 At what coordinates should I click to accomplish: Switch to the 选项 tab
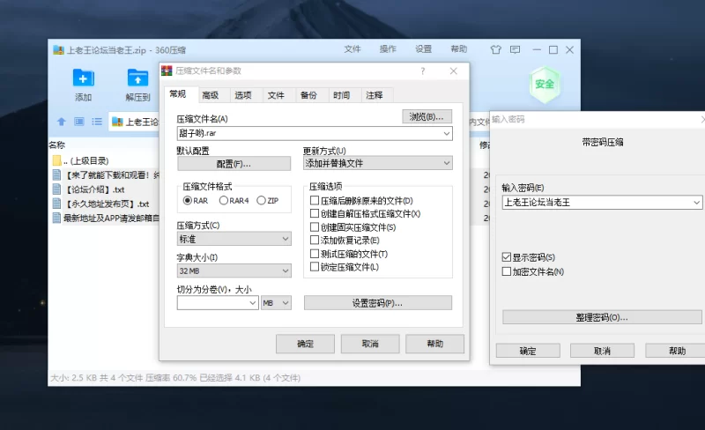click(x=243, y=95)
